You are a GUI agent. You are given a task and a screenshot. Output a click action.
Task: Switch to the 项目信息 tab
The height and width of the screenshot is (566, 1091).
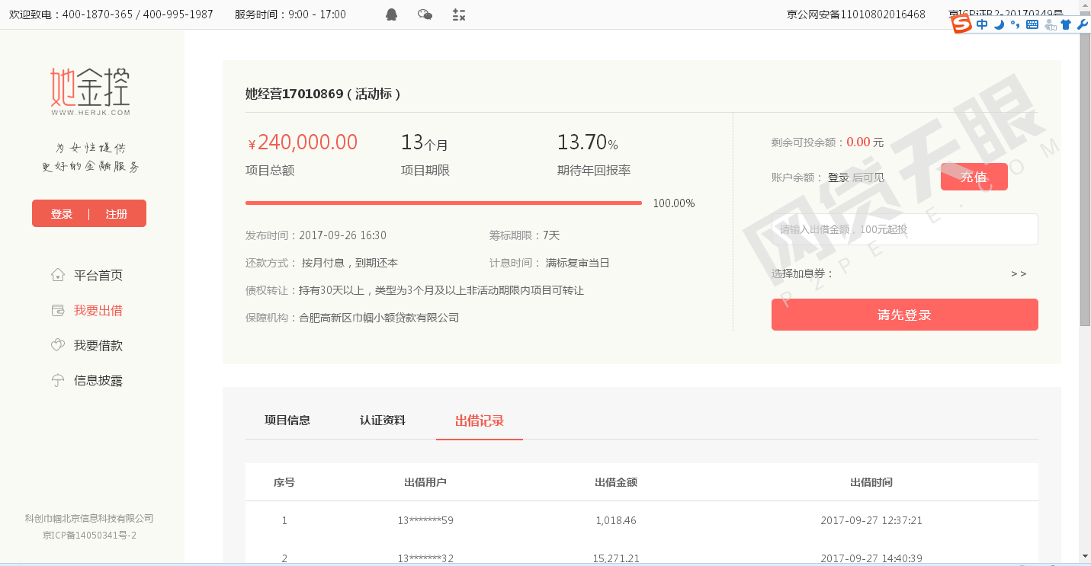coord(287,421)
